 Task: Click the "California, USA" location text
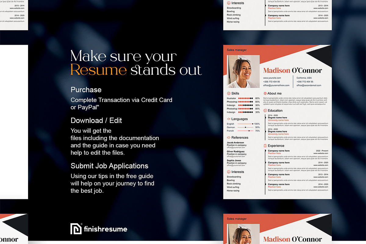click(304, 78)
